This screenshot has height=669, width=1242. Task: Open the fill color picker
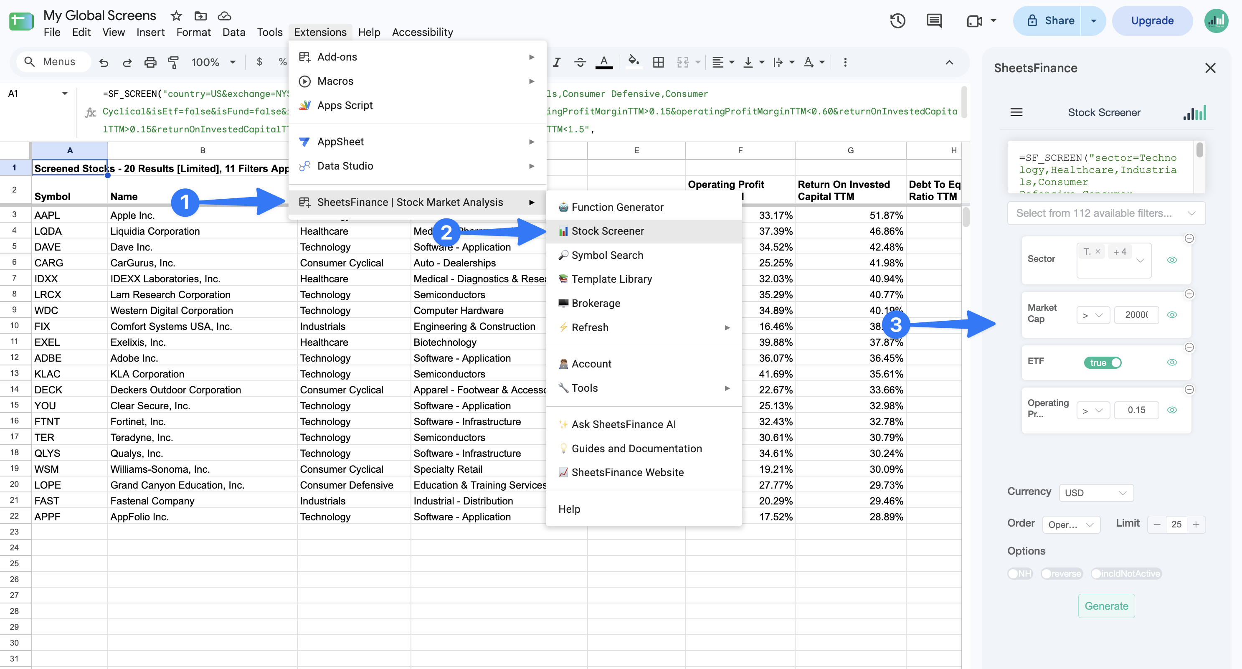634,62
